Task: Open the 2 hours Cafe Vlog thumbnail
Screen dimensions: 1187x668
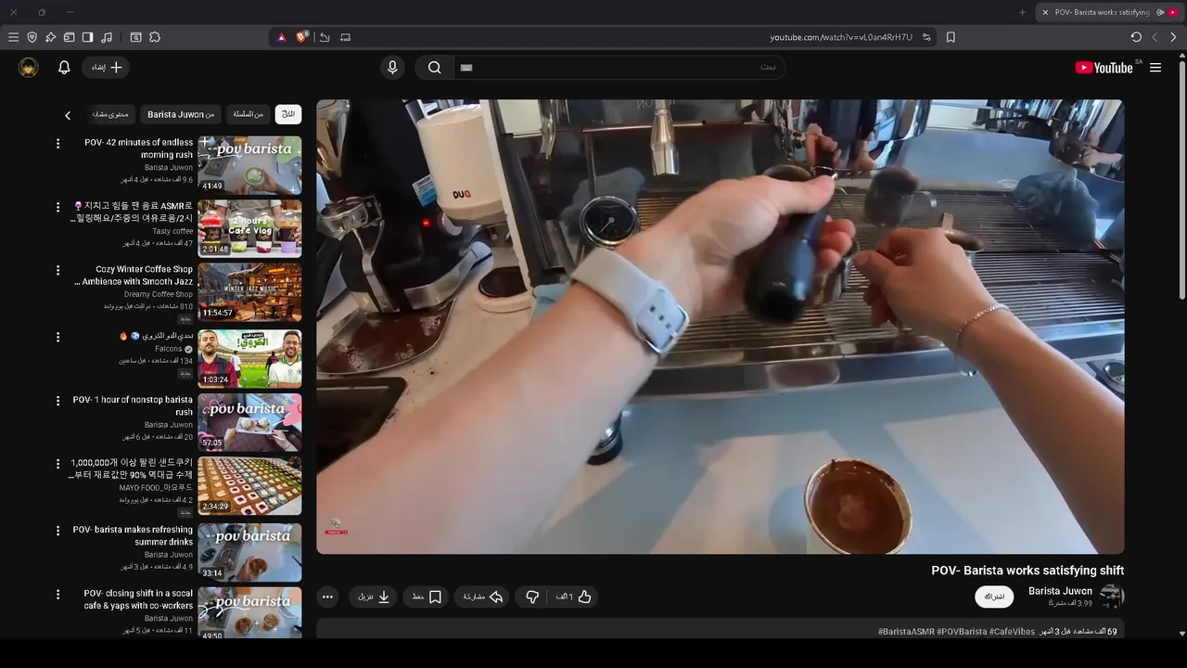Action: (249, 228)
